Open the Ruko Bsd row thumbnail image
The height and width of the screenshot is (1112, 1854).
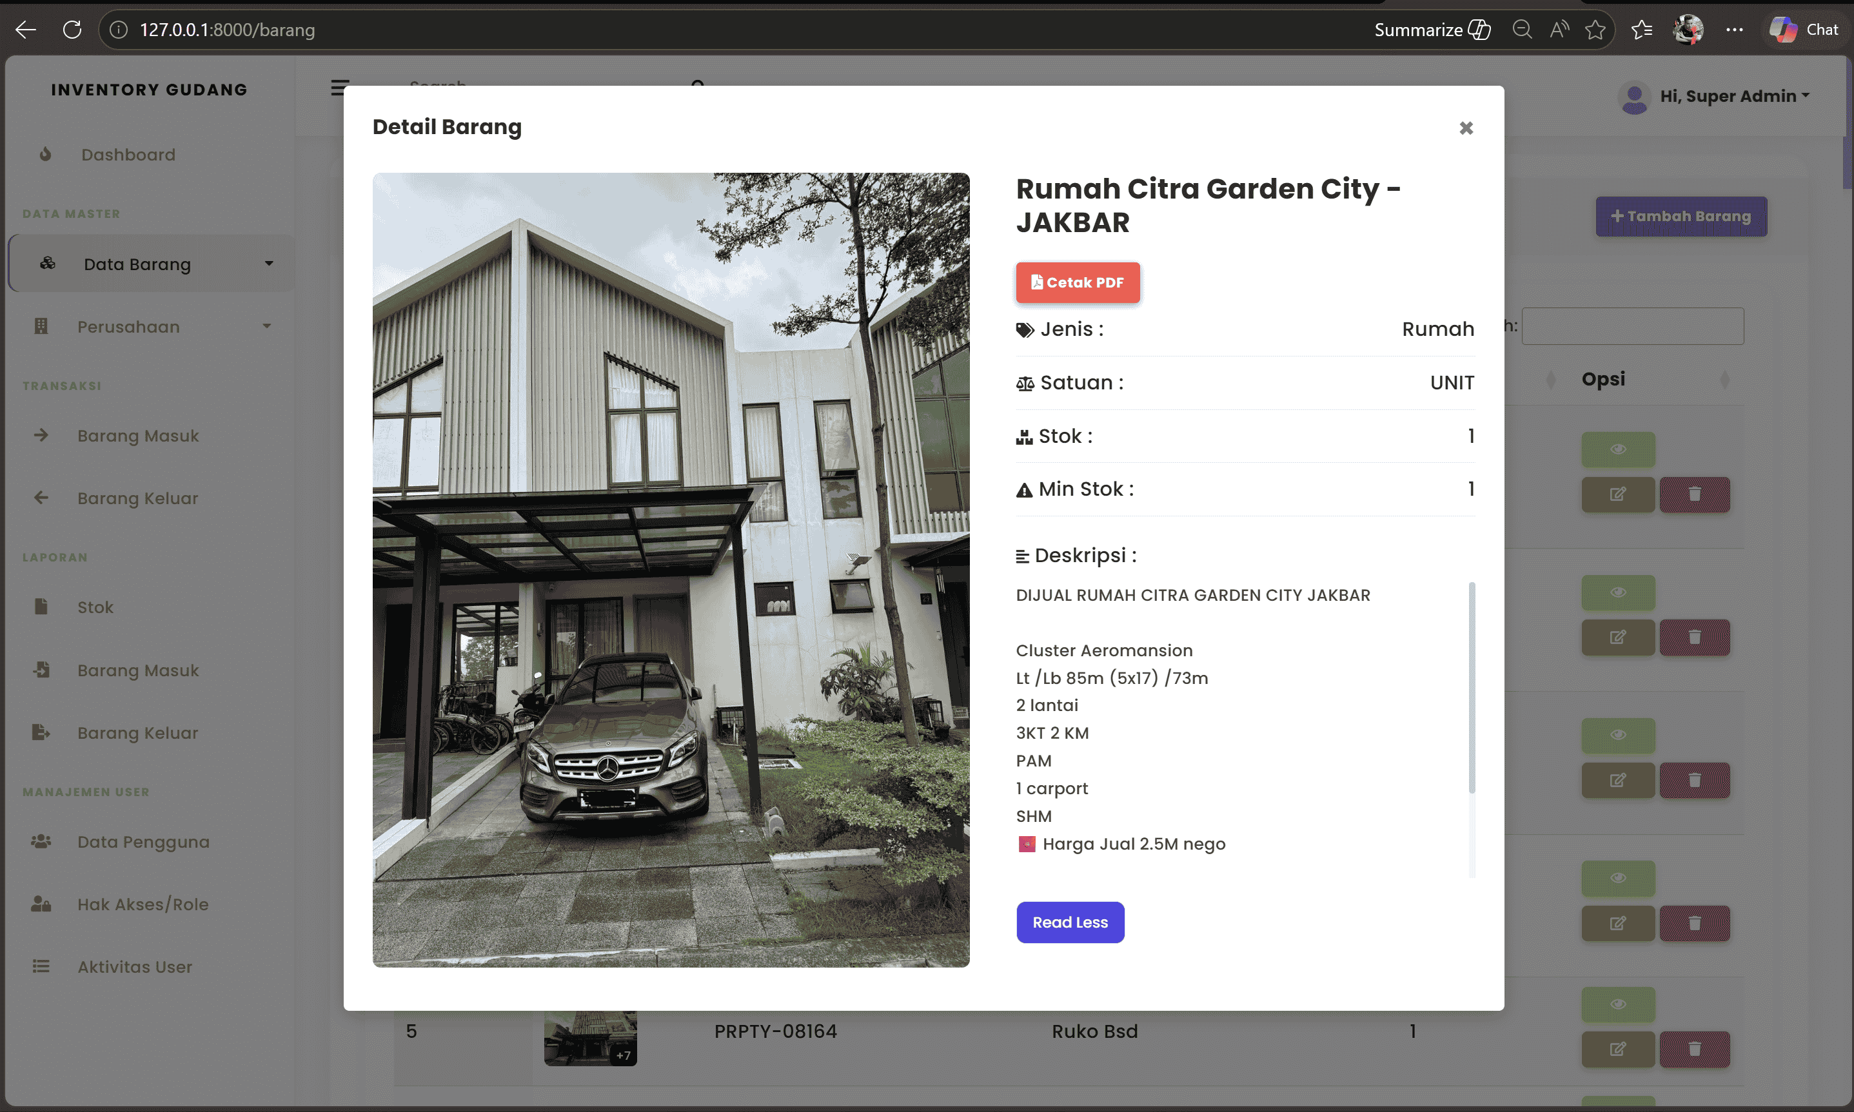coord(591,1039)
